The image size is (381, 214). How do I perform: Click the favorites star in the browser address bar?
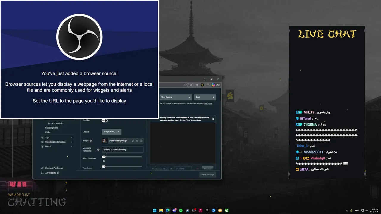(185, 85)
